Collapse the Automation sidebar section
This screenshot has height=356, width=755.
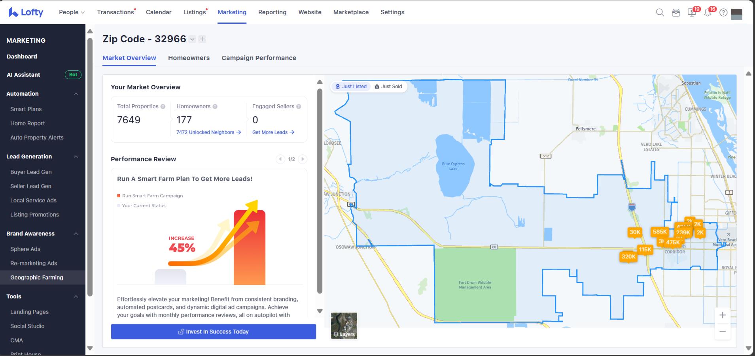[76, 94]
